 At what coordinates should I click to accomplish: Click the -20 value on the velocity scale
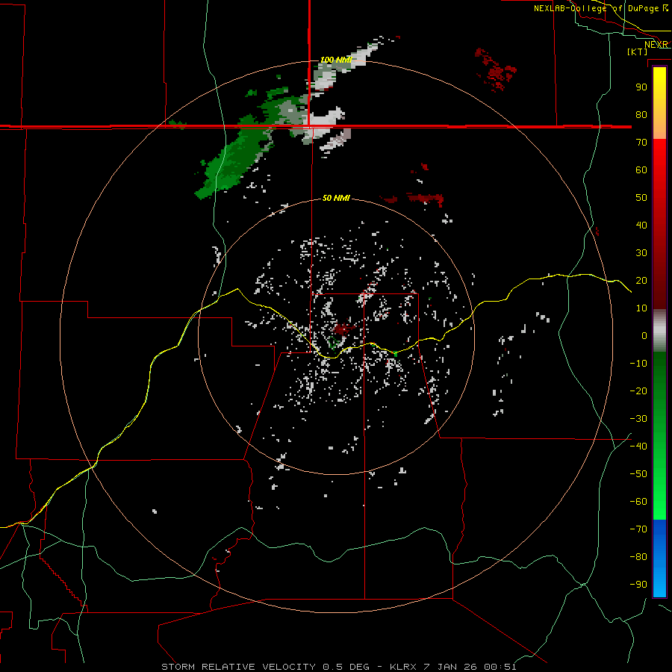638,391
